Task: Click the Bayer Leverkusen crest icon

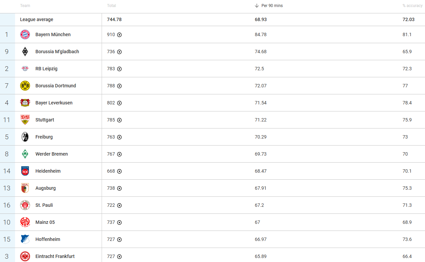Action: click(x=25, y=103)
